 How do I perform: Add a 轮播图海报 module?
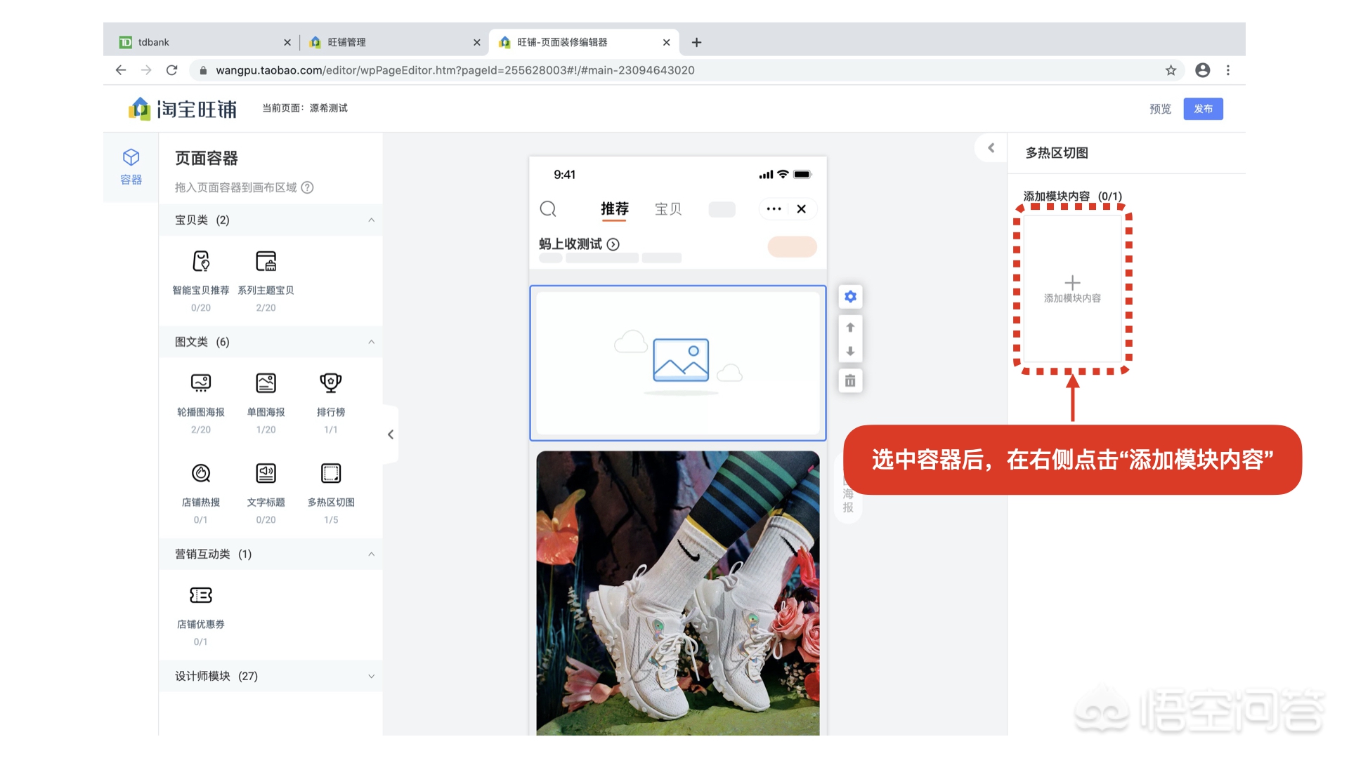(201, 384)
